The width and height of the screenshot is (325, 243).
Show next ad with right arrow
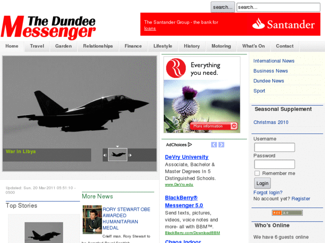(221, 144)
